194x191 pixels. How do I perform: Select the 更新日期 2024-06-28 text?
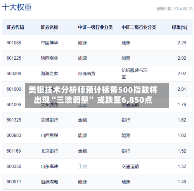(174, 9)
